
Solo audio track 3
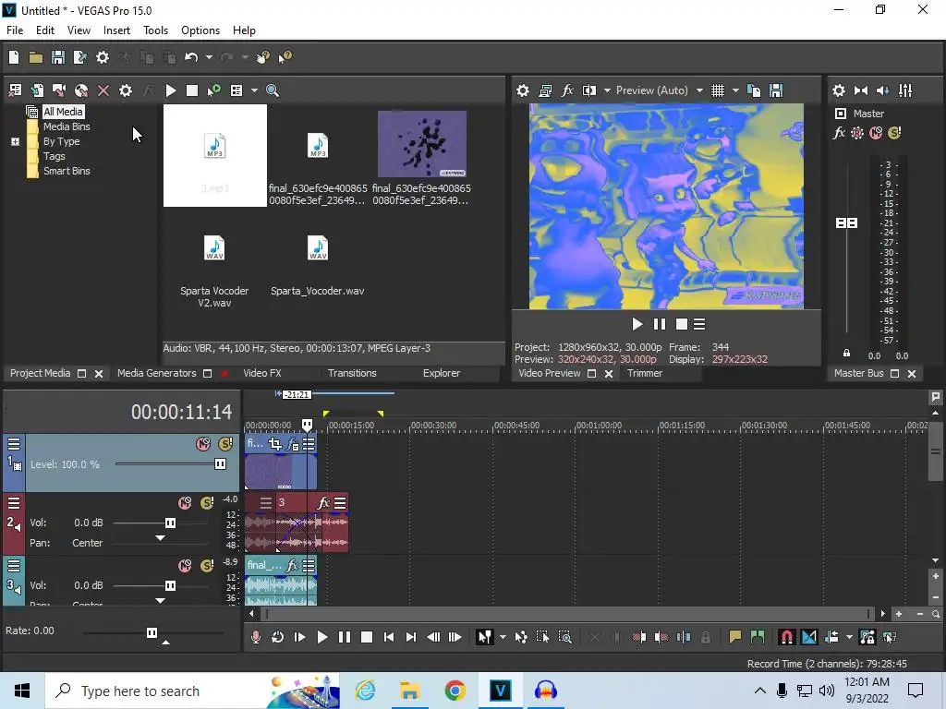coord(207,566)
